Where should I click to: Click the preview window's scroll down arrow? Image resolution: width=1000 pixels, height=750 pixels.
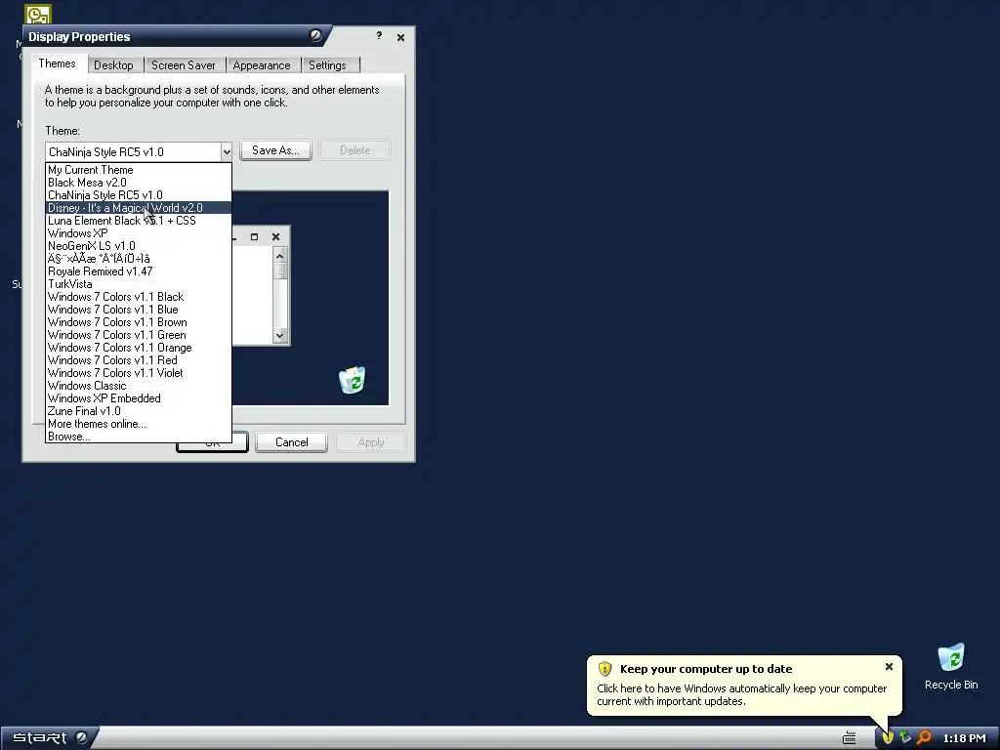[x=279, y=336]
